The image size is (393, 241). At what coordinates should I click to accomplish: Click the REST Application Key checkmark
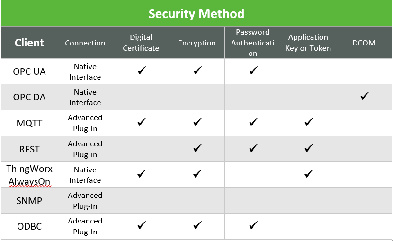[309, 148]
